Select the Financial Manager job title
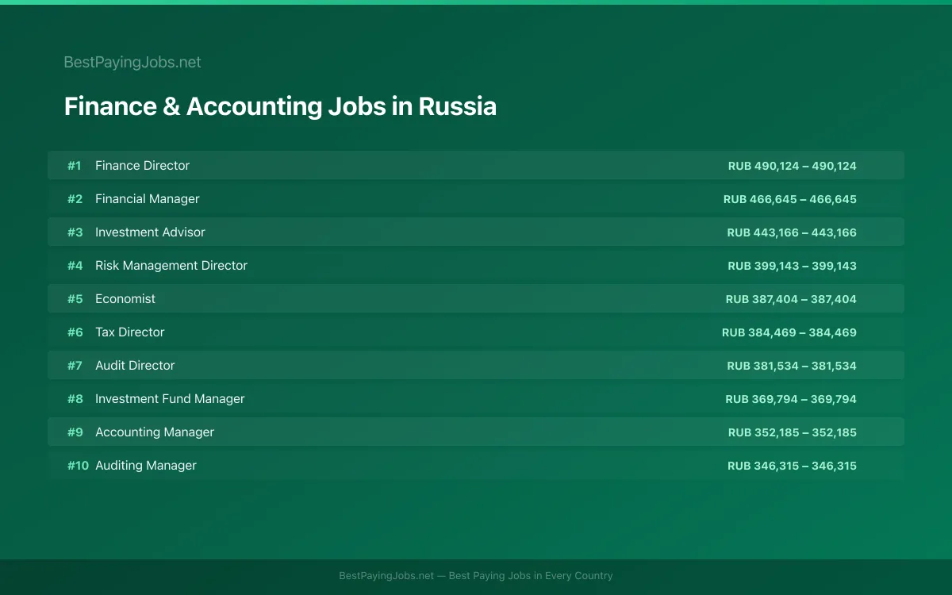The height and width of the screenshot is (595, 952). click(148, 199)
